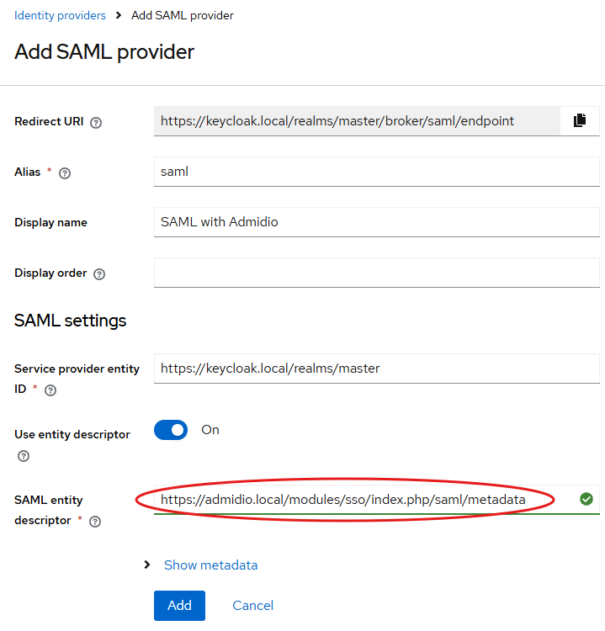Click help icon beside Alias label
Screen dimensions: 605x631
[65, 172]
